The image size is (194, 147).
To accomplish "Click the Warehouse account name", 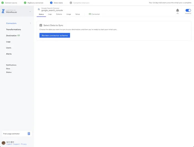I will (11, 12).
